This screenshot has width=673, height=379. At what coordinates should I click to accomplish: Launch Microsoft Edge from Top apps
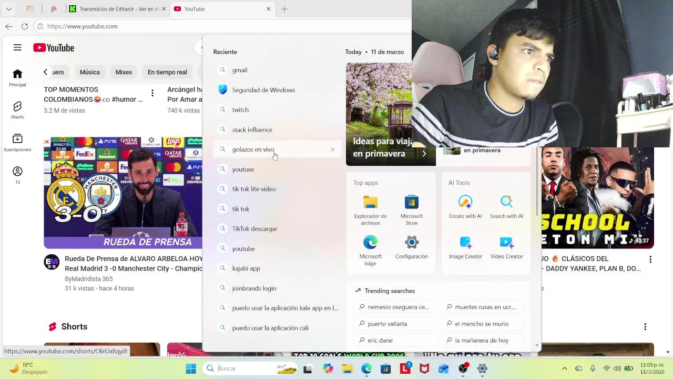(370, 251)
